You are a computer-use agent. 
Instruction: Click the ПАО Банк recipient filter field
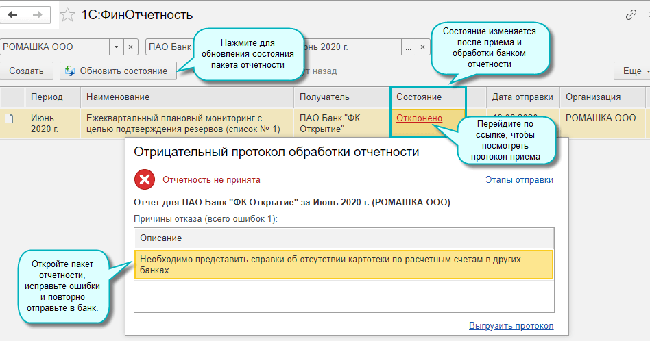[x=170, y=47]
